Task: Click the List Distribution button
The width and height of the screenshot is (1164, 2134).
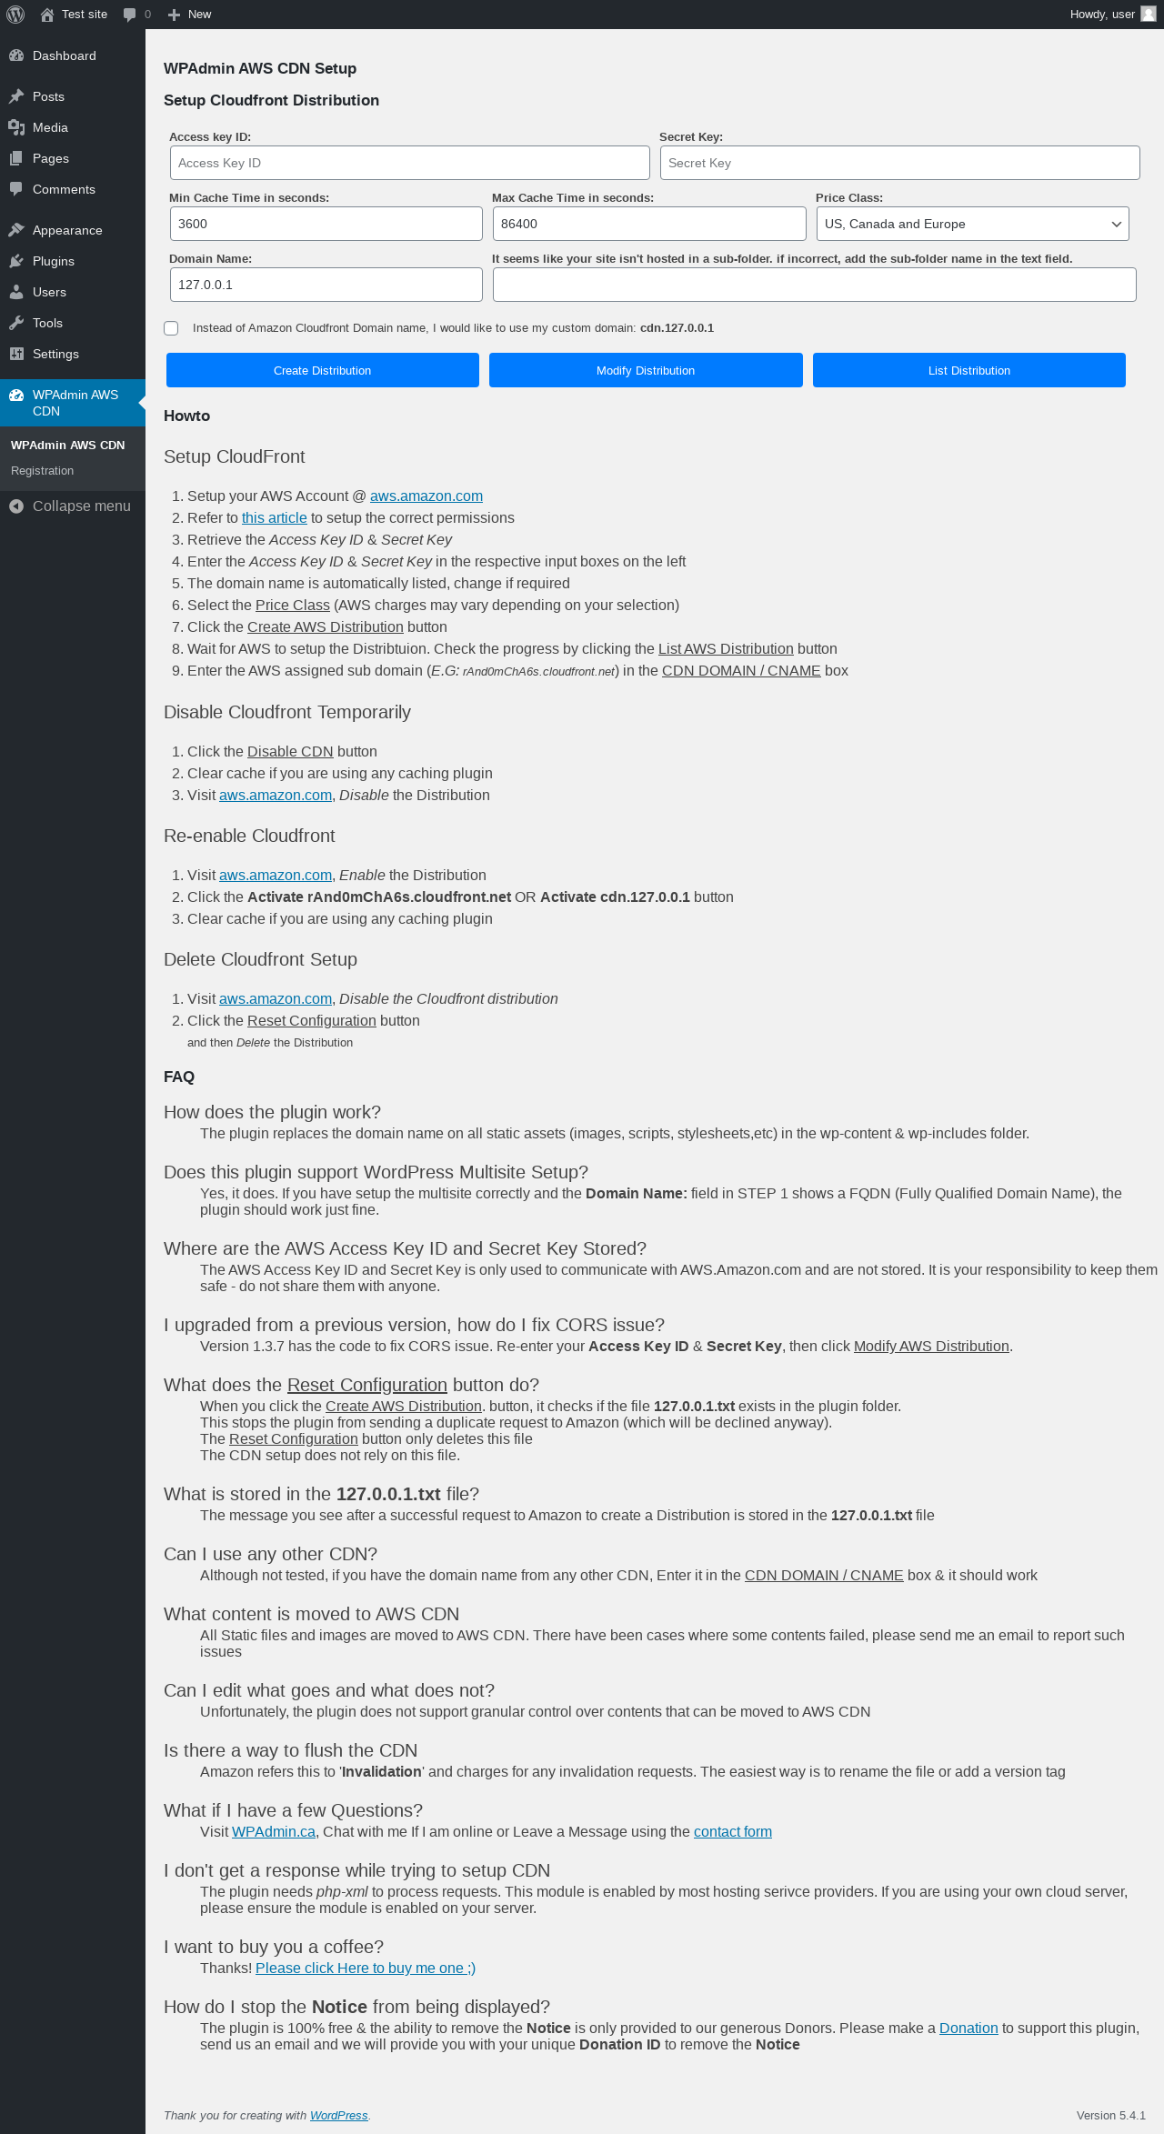Action: (969, 370)
